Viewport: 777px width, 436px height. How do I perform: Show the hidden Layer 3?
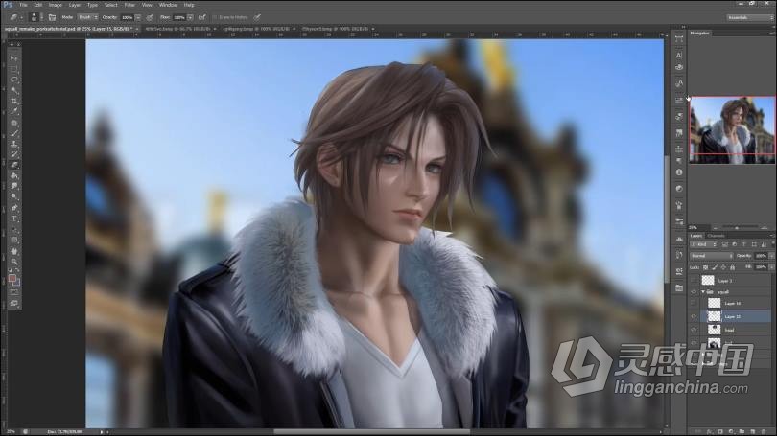694,281
